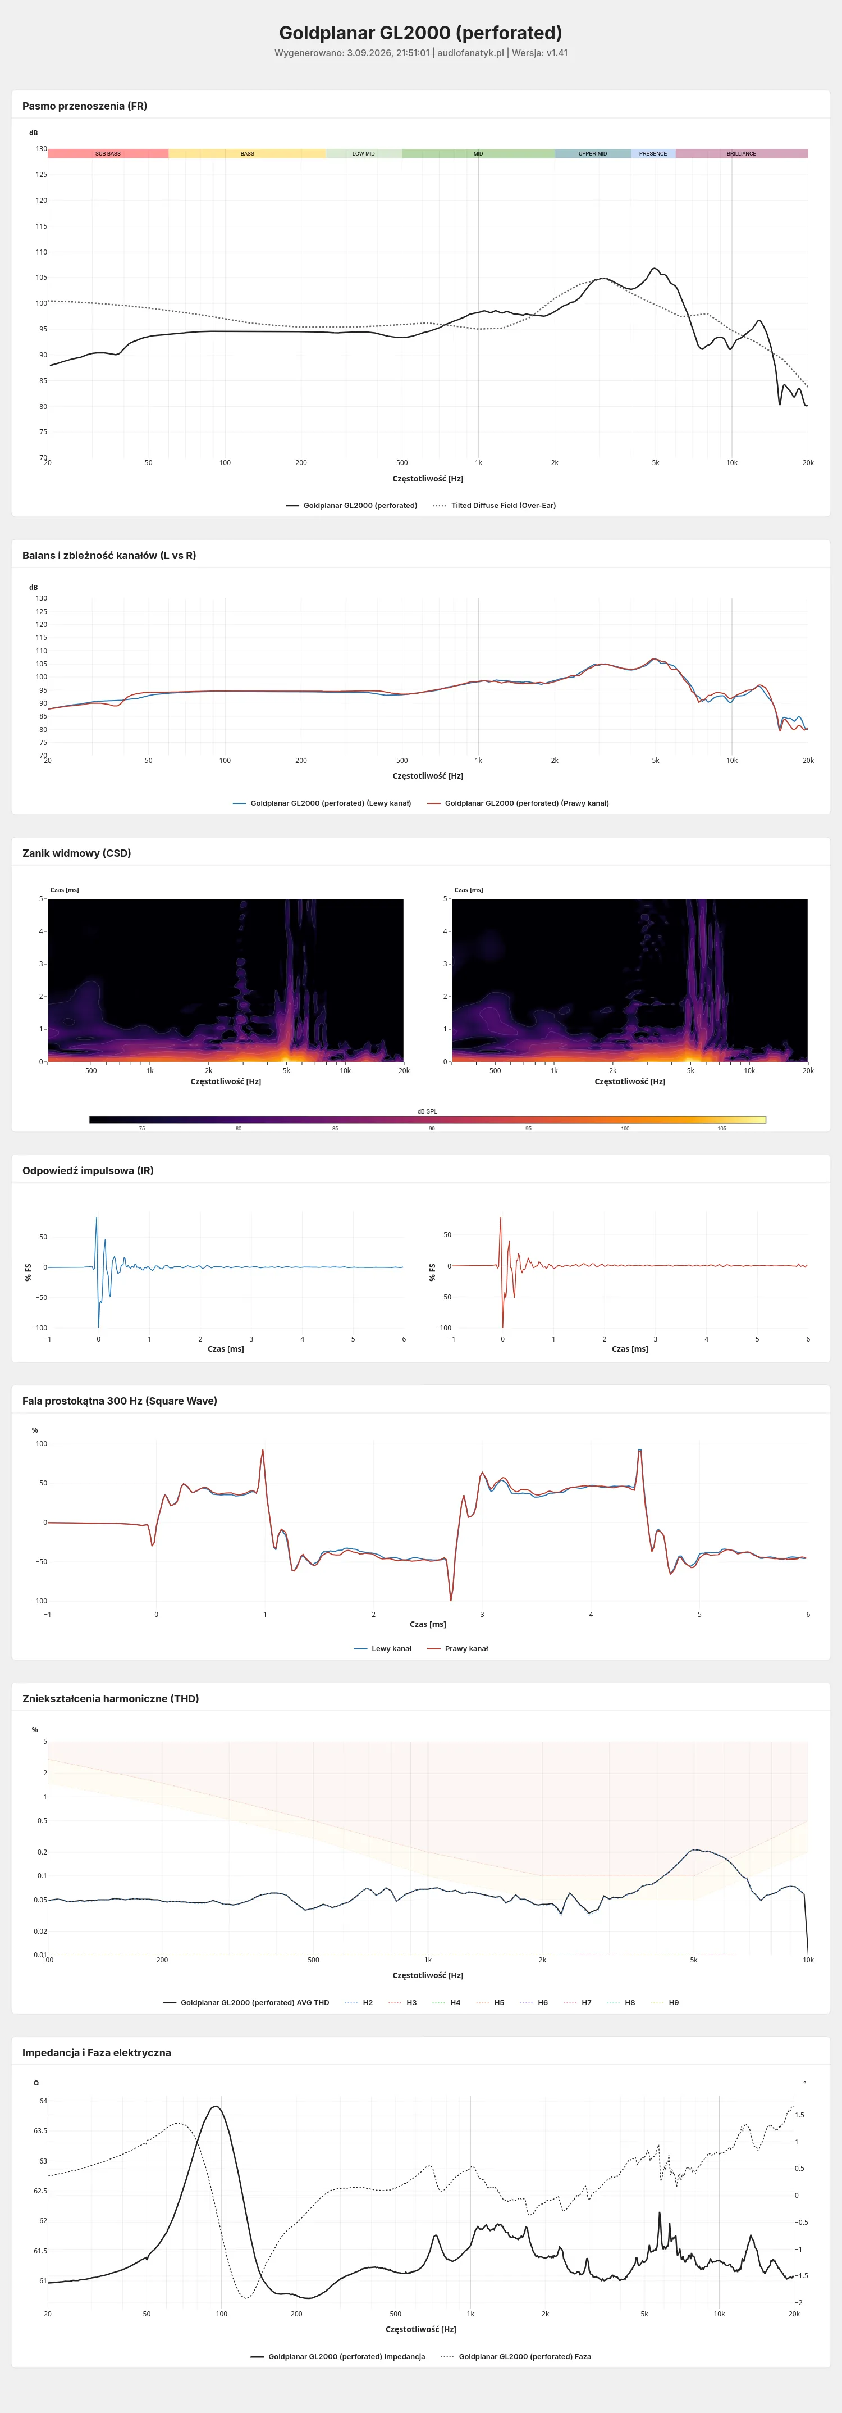
Task: Click the dB SPL label above the color scale
Action: tap(428, 1112)
